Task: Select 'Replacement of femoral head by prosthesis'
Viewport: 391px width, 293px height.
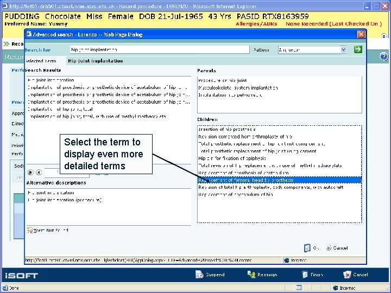Action: pos(279,180)
